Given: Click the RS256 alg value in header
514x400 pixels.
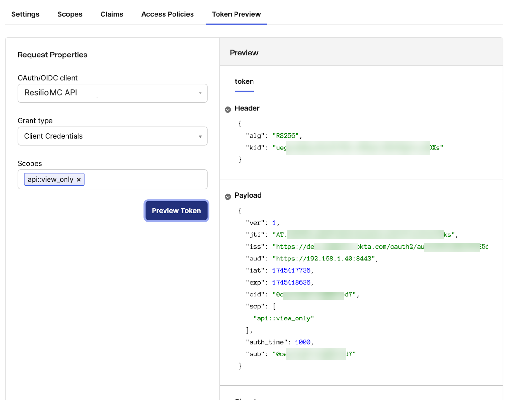Looking at the screenshot, I should coord(286,136).
